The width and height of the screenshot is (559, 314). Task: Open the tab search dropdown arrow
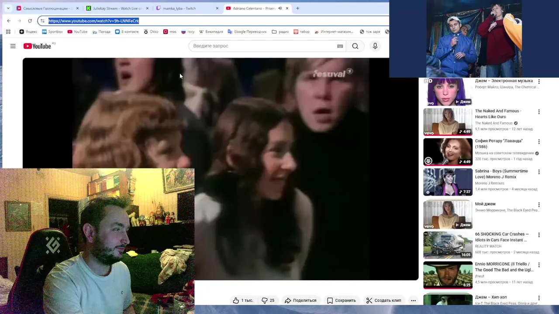click(7, 8)
